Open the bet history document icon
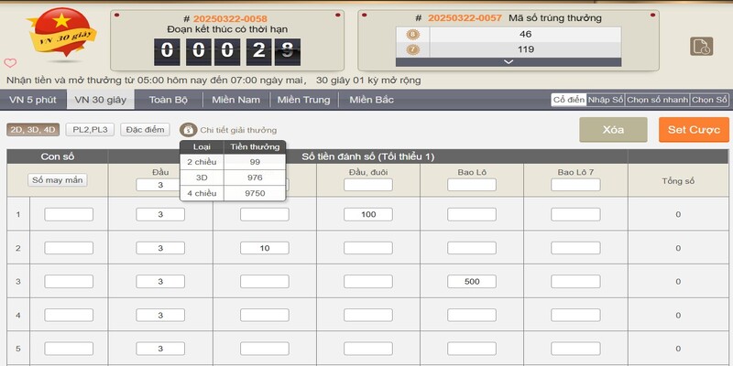 (700, 46)
